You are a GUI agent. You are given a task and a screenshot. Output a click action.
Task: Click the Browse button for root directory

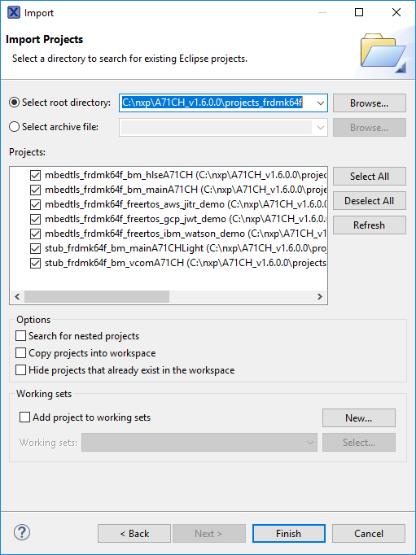(370, 103)
